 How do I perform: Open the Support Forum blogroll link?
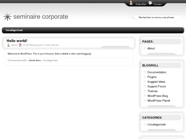pyautogui.click(x=157, y=86)
